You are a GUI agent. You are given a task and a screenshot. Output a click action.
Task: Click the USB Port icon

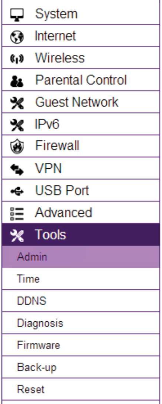(17, 191)
